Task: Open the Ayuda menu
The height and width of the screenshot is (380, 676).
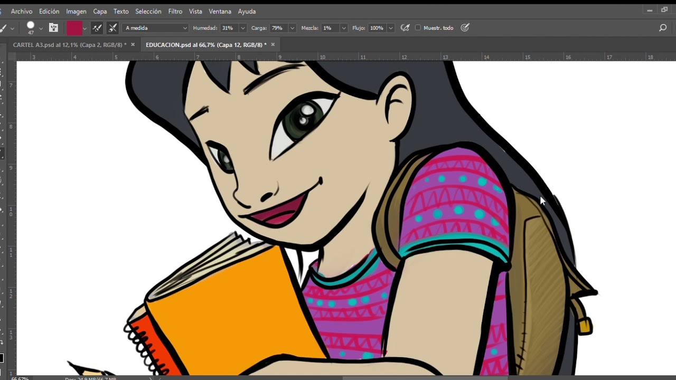Action: 247,11
